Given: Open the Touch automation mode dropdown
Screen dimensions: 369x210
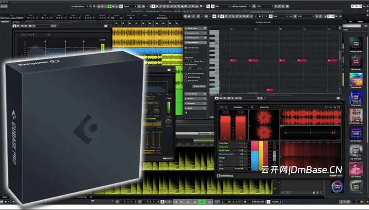Looking at the screenshot, I should 130,6.
